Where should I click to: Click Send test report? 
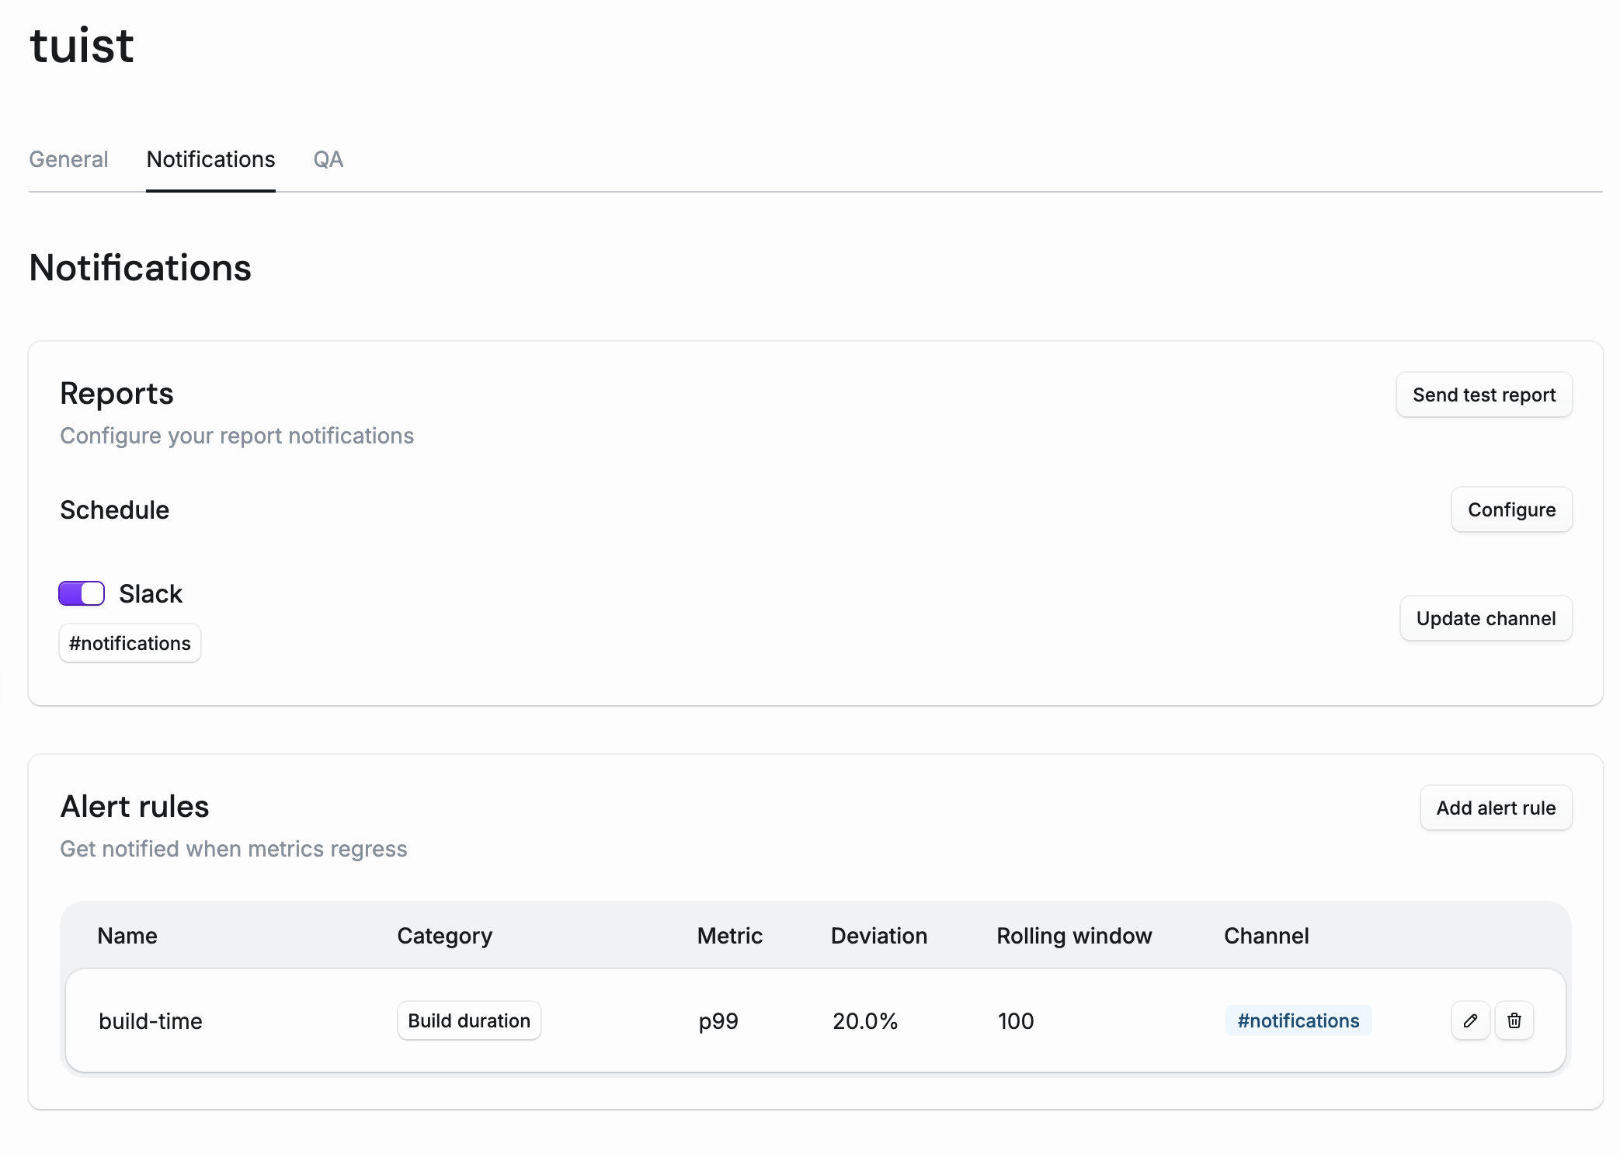pos(1483,395)
